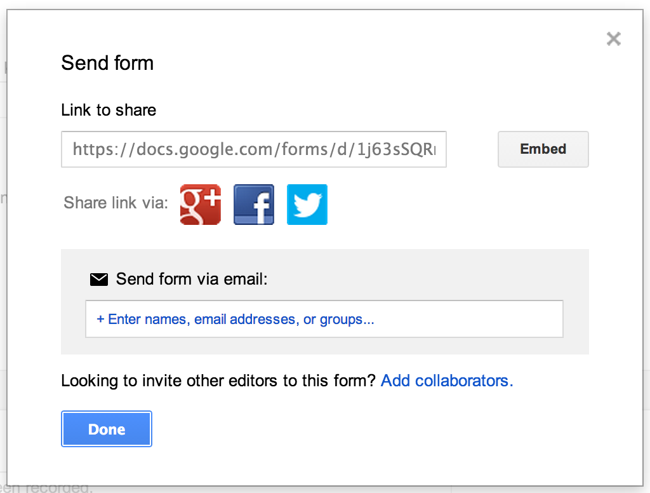Open Facebook sharing for this form
The image size is (650, 493).
pyautogui.click(x=253, y=204)
